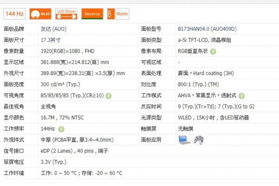Click the 144 Hz feature badge
The image size is (279, 186).
14,14
